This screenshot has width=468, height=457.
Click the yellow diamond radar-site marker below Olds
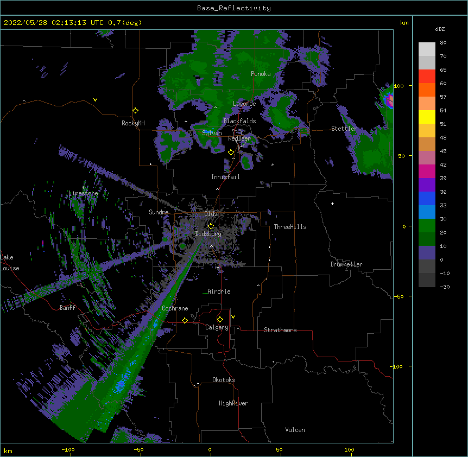pyautogui.click(x=211, y=226)
